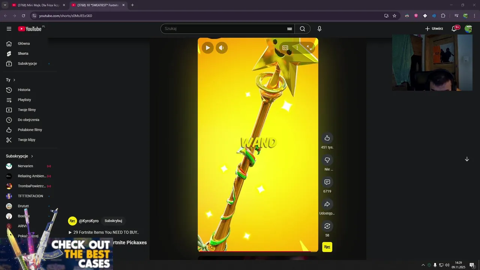Image resolution: width=480 pixels, height=270 pixels.
Task: Open the taskbar microphone icon
Action: click(x=435, y=265)
